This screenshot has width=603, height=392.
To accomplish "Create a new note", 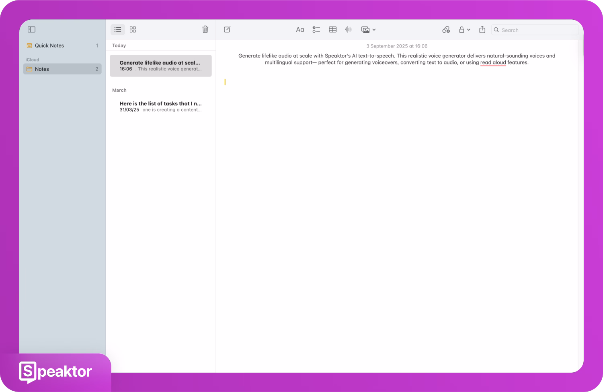I will point(227,29).
